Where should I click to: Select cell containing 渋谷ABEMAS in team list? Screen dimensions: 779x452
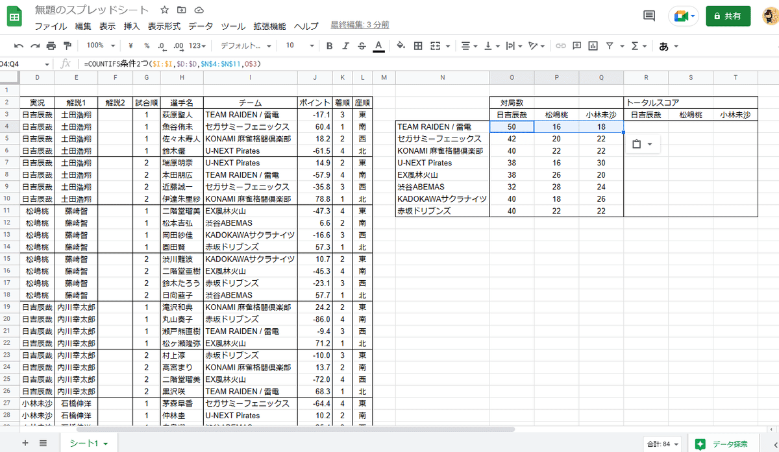442,187
